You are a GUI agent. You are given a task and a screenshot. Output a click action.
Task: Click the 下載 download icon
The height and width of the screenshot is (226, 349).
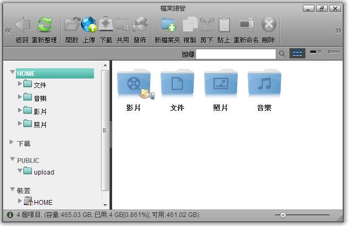point(106,25)
